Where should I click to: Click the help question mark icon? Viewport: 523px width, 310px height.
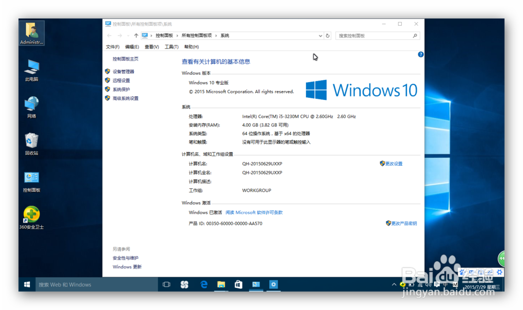(x=420, y=54)
